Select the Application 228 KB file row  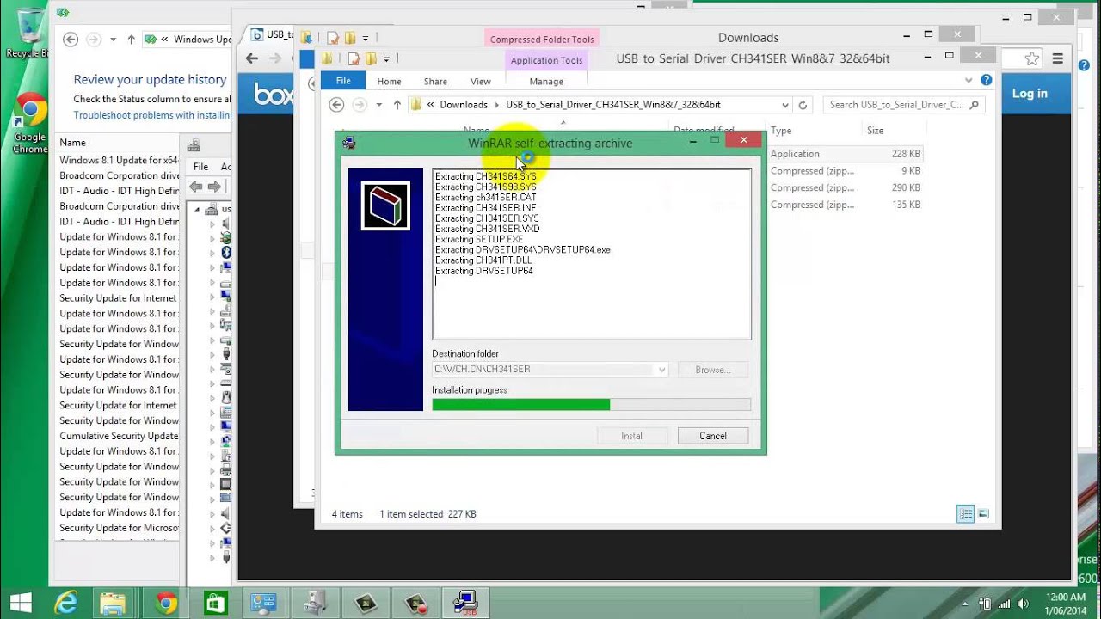(x=846, y=154)
